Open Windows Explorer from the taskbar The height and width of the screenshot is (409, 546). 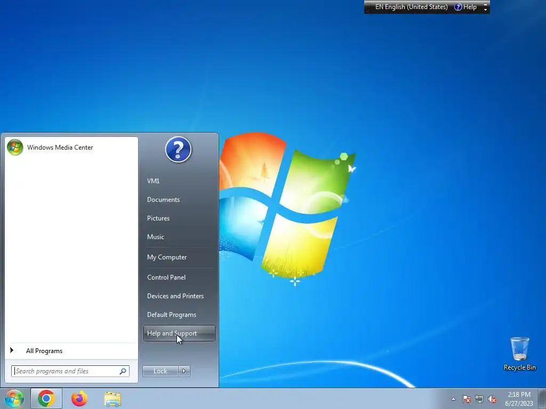point(113,399)
